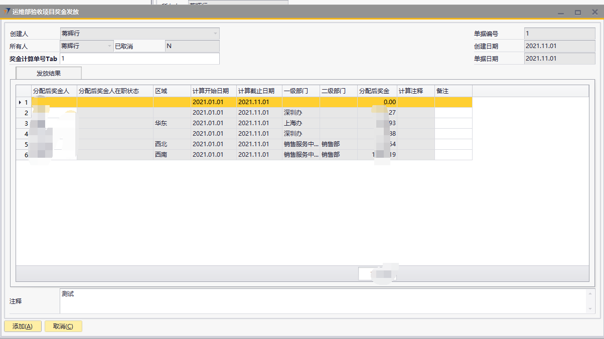Select the row 1 arrow indicator

pos(20,102)
